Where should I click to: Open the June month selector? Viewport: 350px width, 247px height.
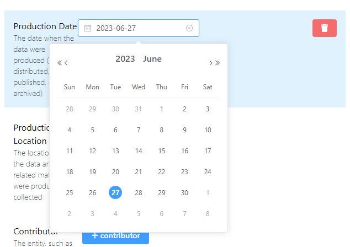152,59
